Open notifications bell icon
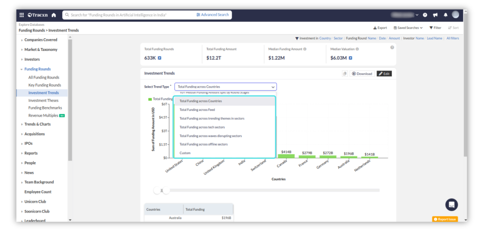Image resolution: width=487 pixels, height=233 pixels. point(445,15)
